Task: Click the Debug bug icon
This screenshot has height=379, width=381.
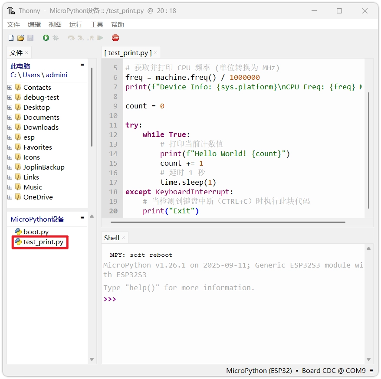Action: (56, 38)
